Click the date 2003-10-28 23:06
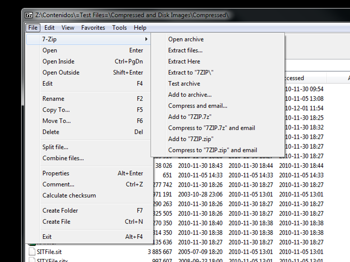The image size is (350, 262). click(x=200, y=195)
